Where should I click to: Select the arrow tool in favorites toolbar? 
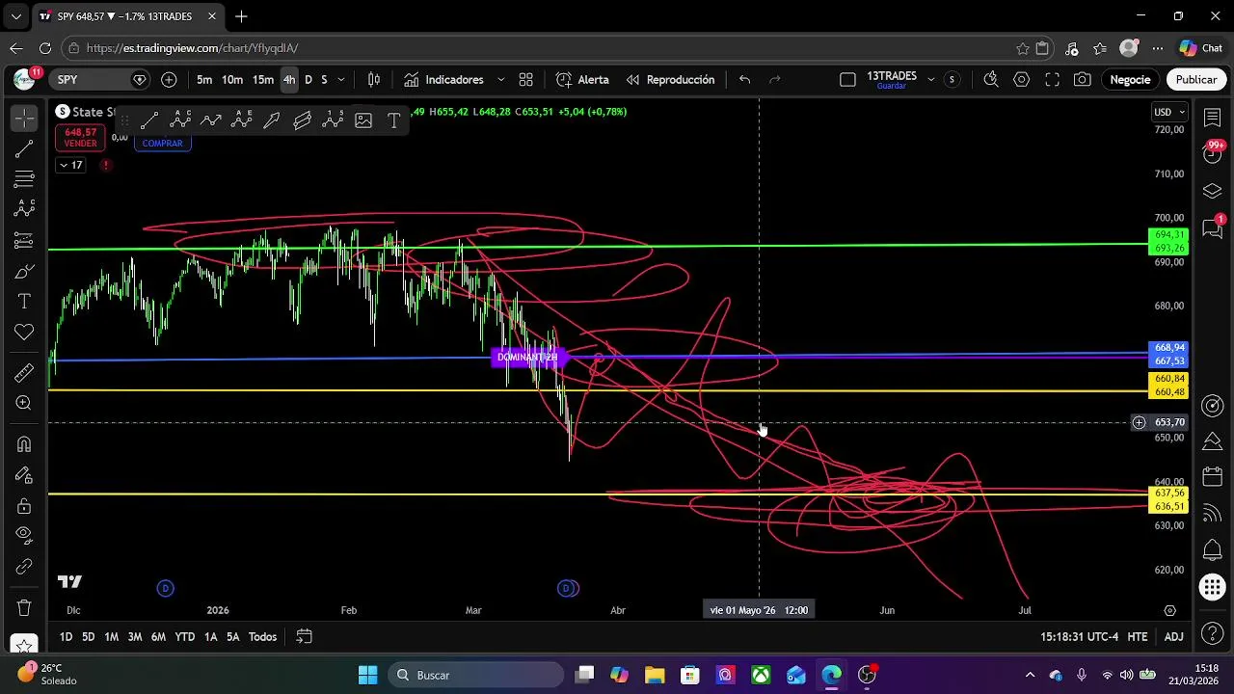click(x=272, y=120)
